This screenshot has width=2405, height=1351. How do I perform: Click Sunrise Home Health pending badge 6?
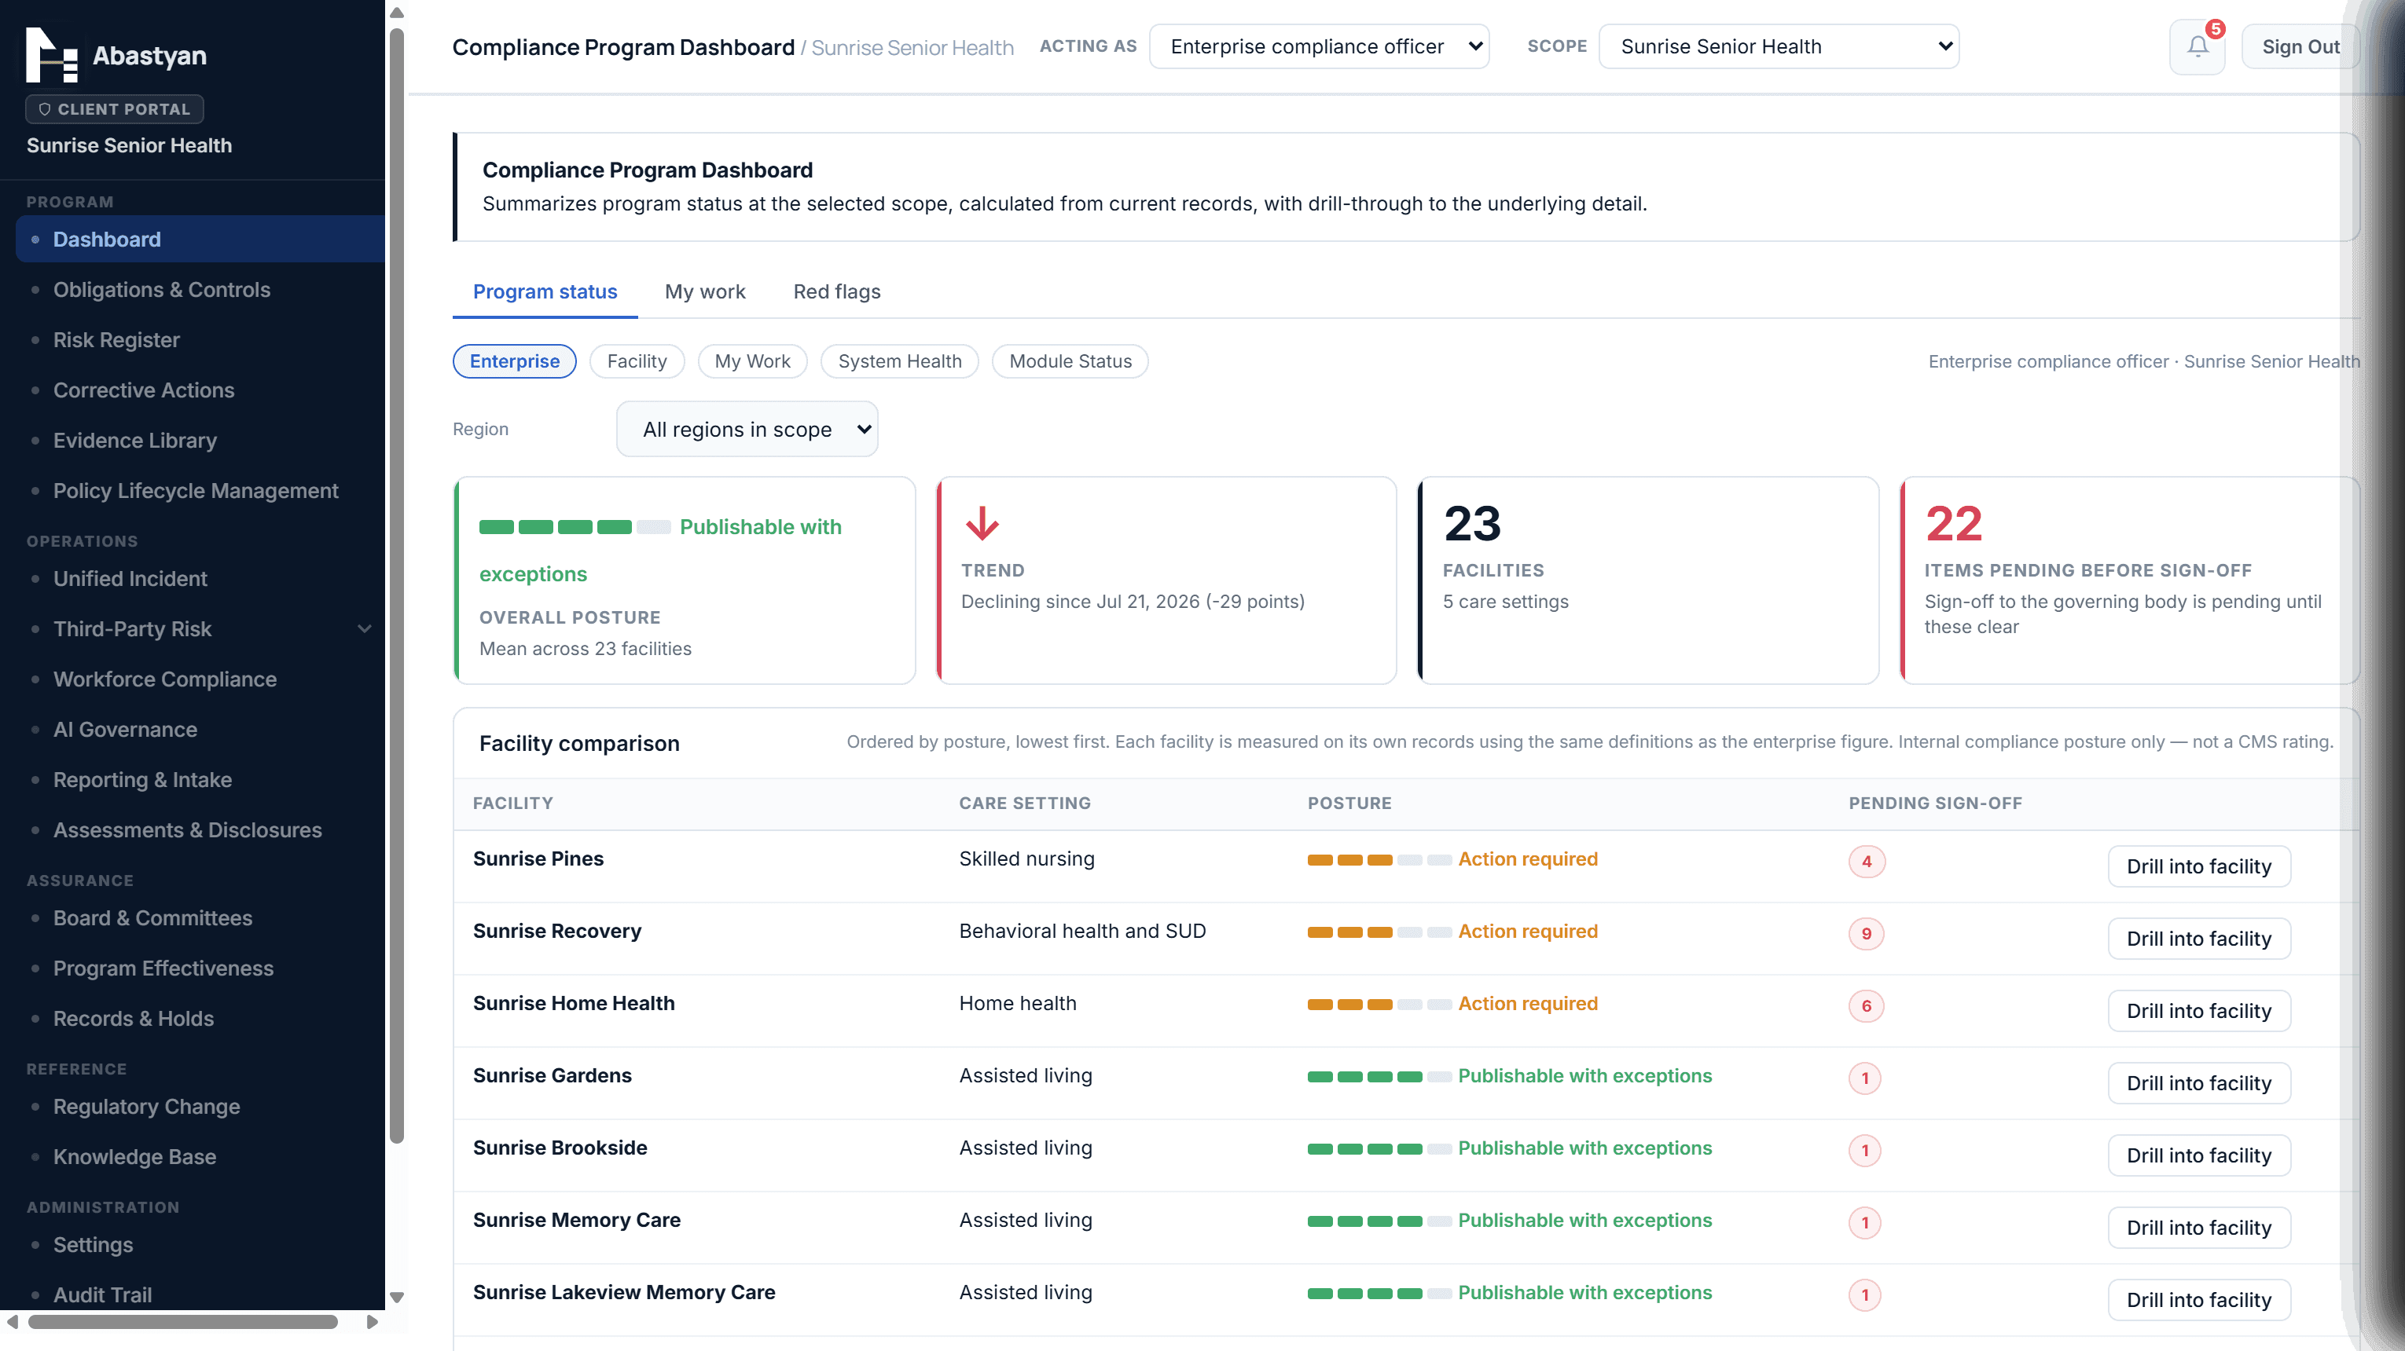[x=1867, y=1005]
